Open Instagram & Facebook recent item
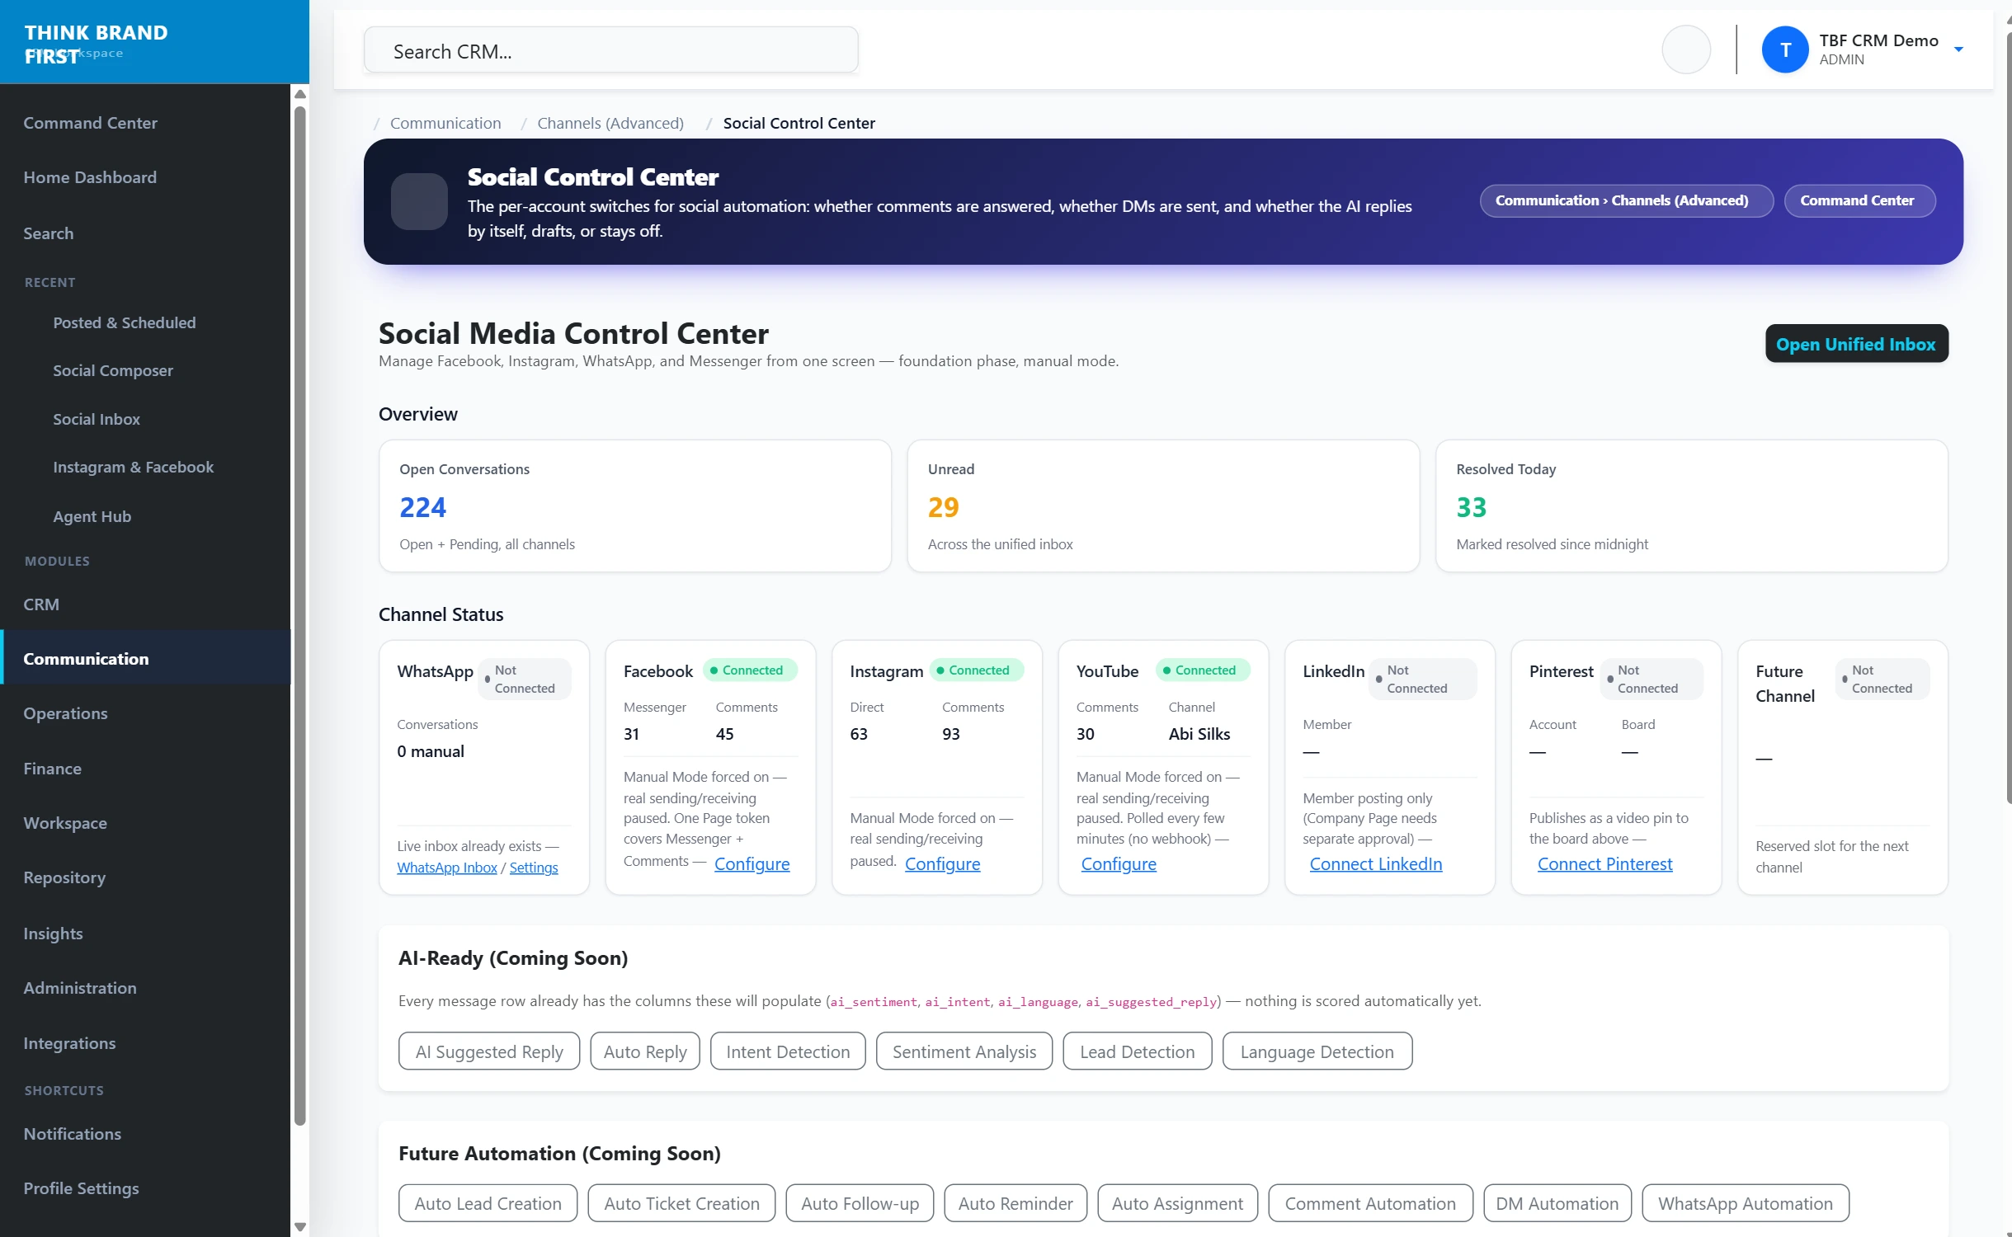 pyautogui.click(x=133, y=467)
